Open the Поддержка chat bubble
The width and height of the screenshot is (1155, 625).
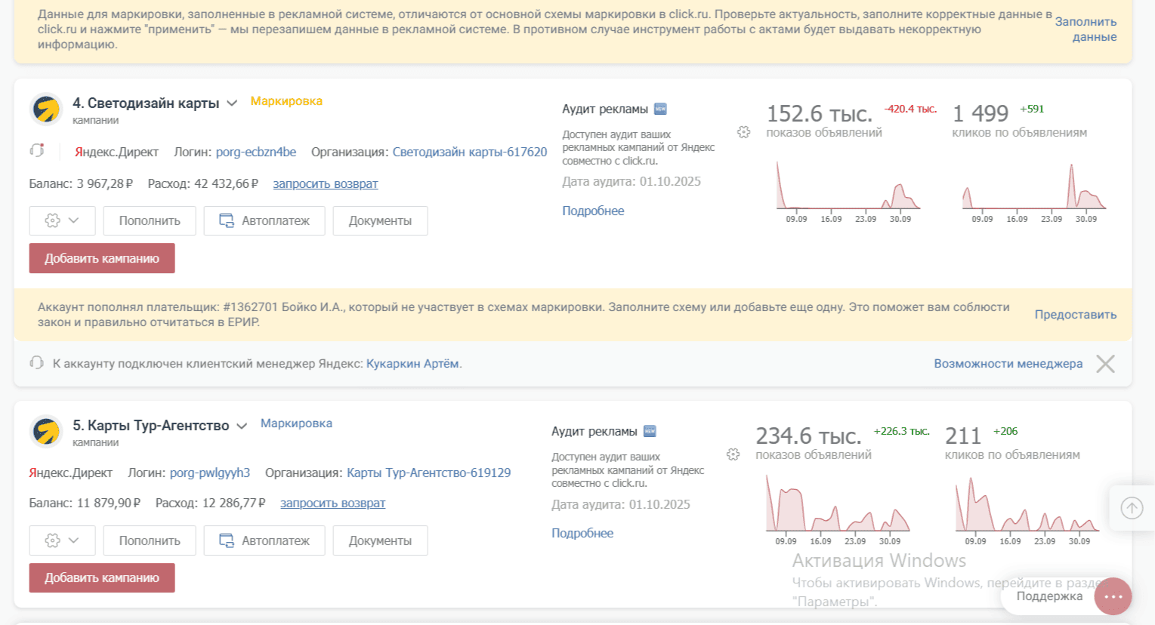coord(1113,596)
